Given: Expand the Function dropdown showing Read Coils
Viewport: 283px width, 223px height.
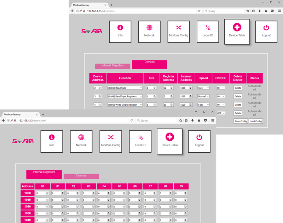Looking at the screenshot, I should tap(125, 88).
